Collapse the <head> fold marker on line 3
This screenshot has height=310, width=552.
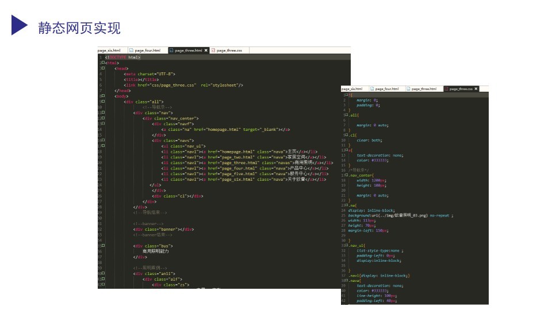[103, 68]
